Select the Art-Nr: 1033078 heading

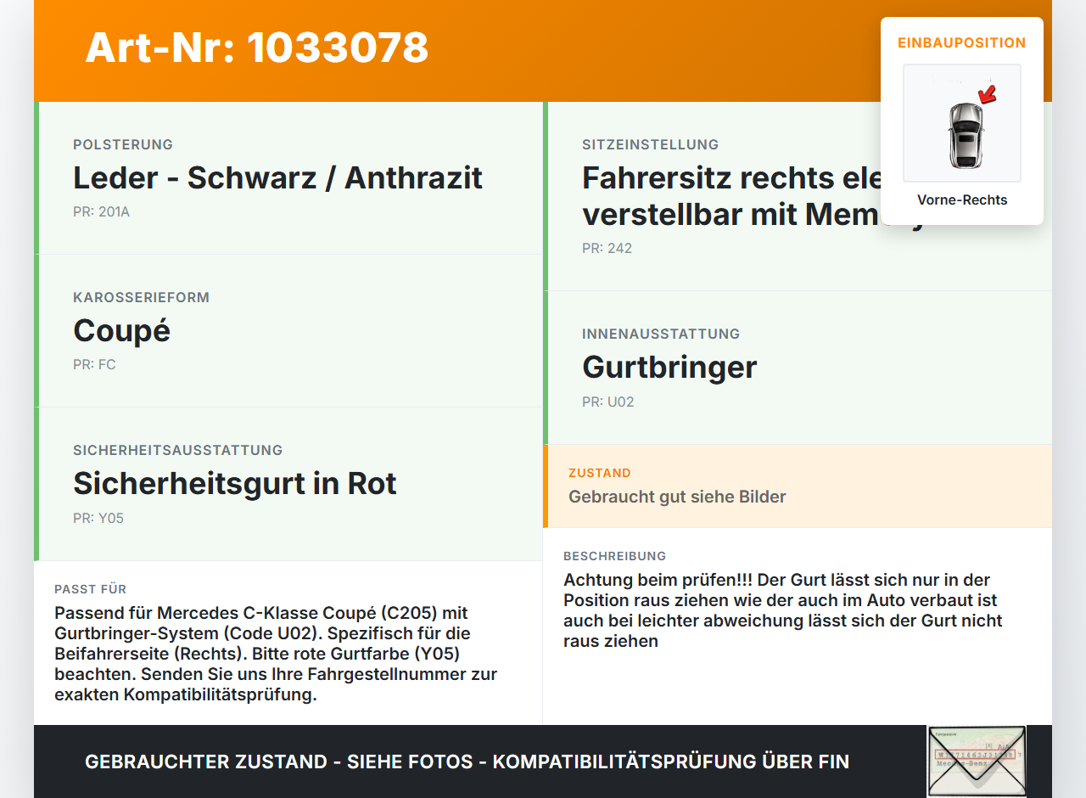257,48
